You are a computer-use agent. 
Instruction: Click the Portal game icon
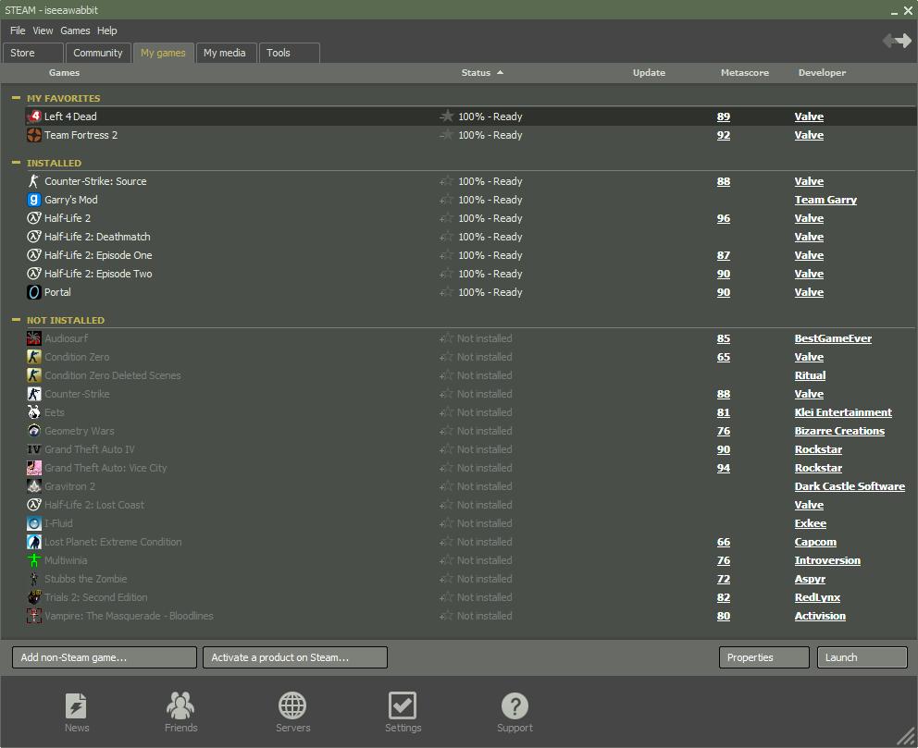click(34, 292)
